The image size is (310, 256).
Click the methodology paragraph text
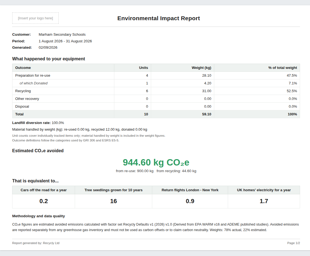point(156,227)
